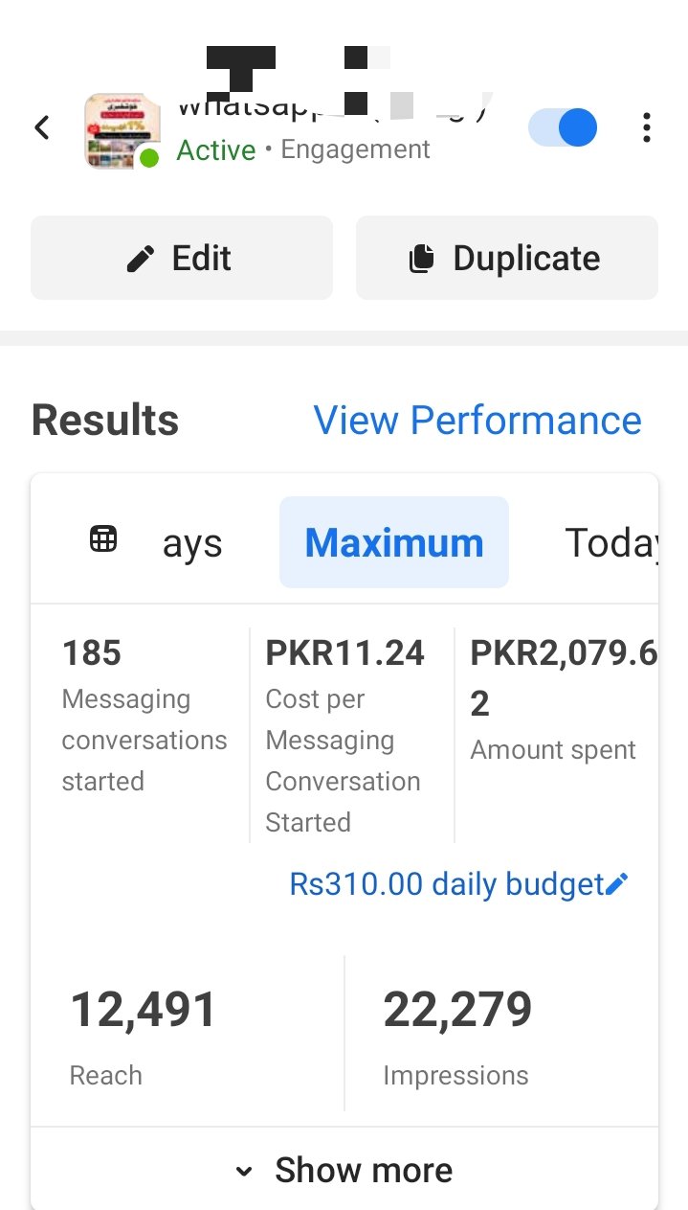The width and height of the screenshot is (688, 1210).
Task: Tap the back arrow icon
Action: (42, 127)
